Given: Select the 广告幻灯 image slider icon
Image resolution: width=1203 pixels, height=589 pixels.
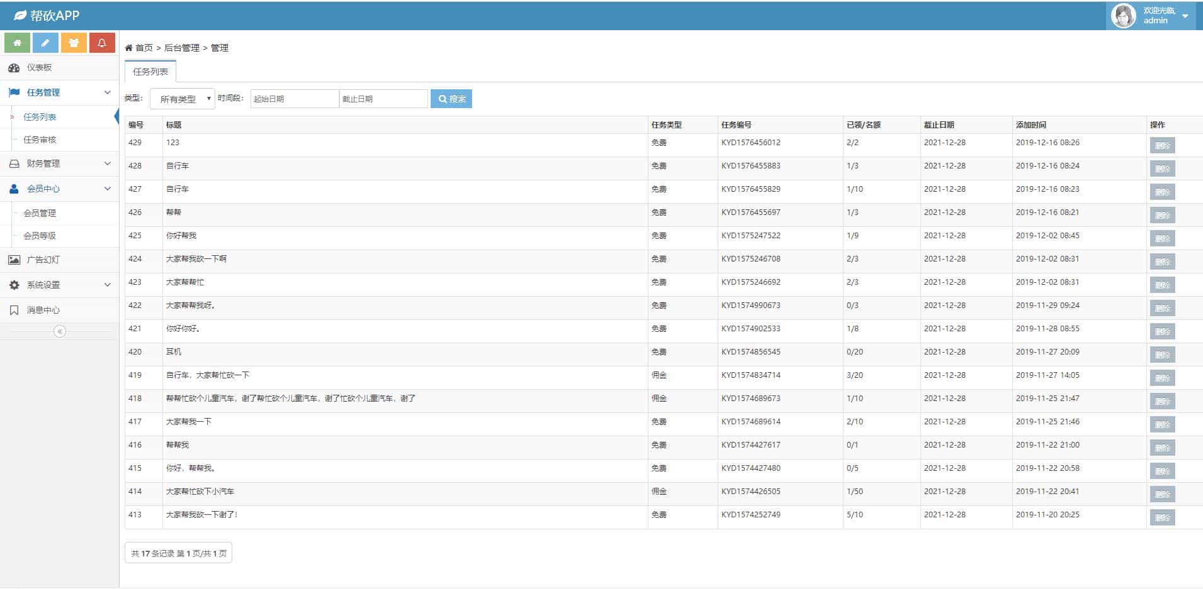Looking at the screenshot, I should [14, 260].
